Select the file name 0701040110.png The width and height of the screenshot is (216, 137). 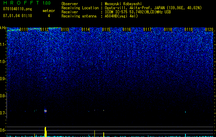coord(18,9)
